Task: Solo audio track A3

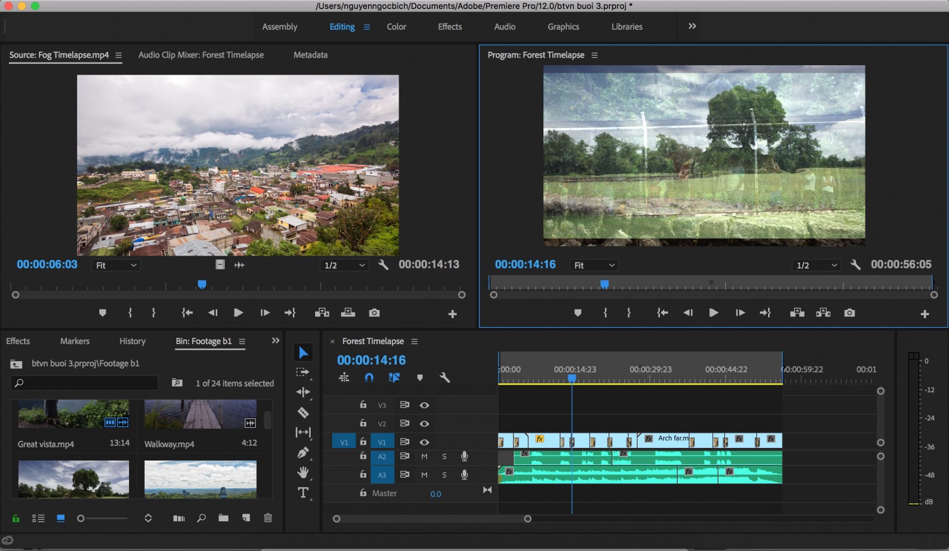Action: tap(444, 474)
